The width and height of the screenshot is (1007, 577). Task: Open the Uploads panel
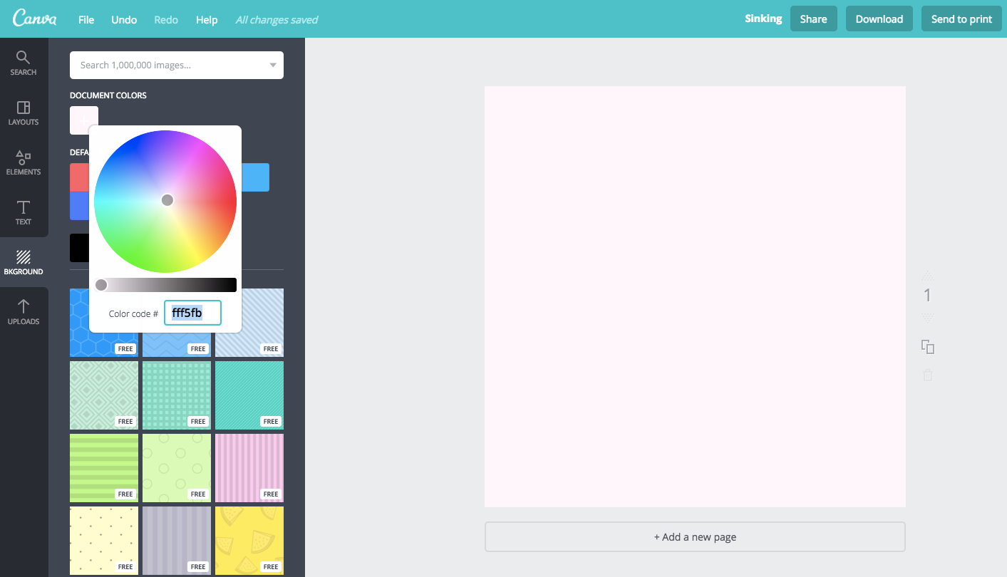pos(24,313)
